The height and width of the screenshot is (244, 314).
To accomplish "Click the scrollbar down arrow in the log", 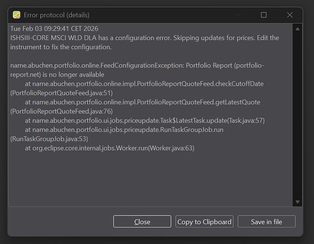I will 298,202.
